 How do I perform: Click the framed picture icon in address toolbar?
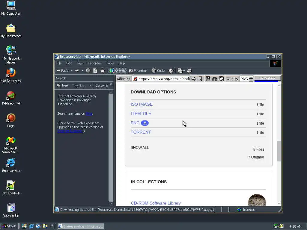coord(208,79)
